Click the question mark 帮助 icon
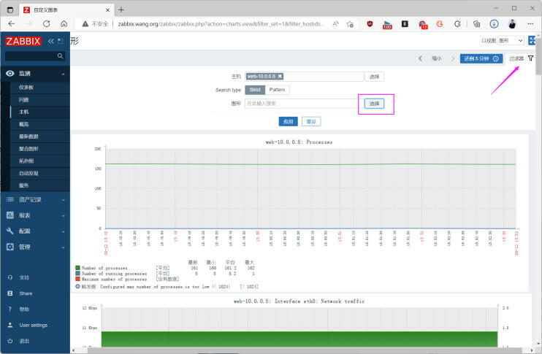542x354 pixels. [x=10, y=309]
